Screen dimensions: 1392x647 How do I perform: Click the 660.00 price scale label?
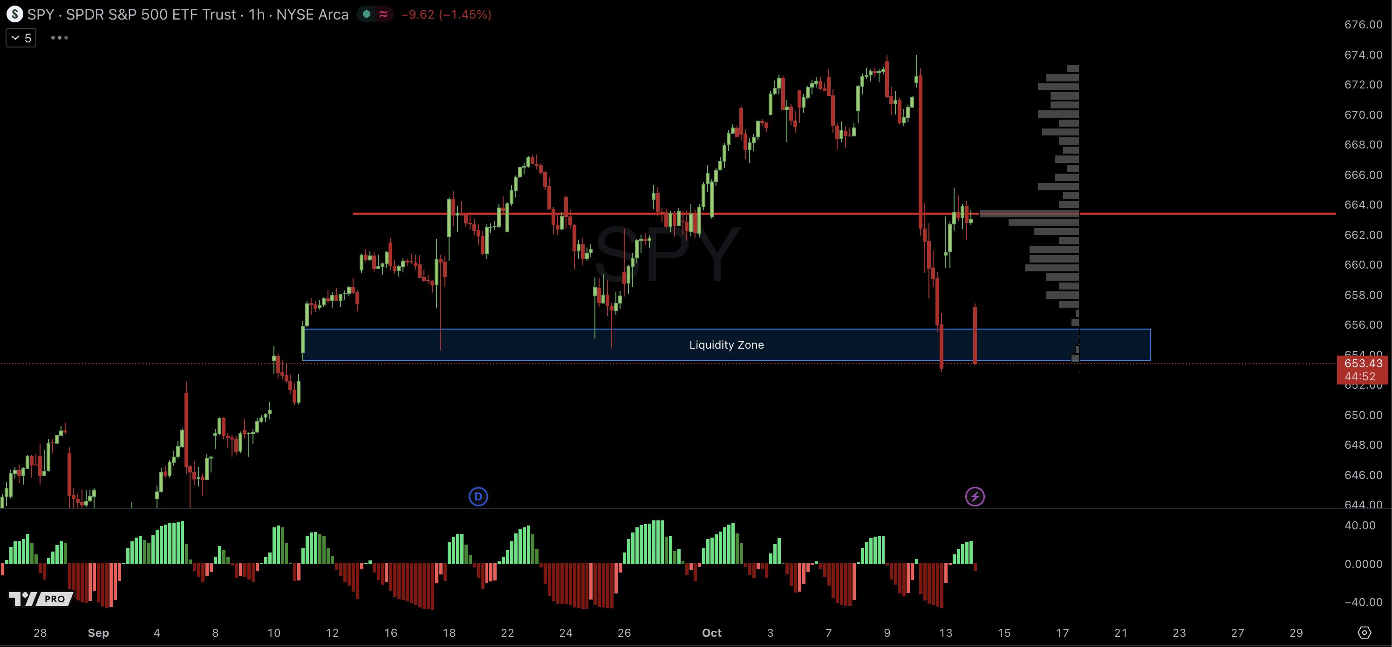tap(1364, 264)
